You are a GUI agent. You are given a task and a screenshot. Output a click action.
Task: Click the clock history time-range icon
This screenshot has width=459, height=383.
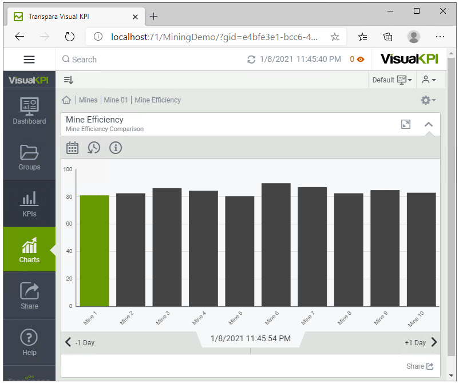[x=94, y=148]
